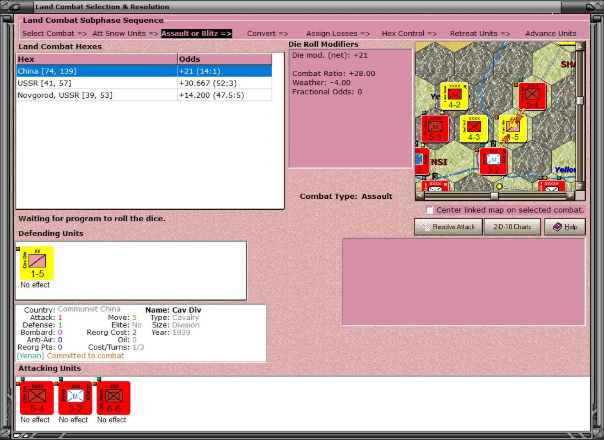
Task: Click the Name: Cav Div text
Action: [173, 310]
